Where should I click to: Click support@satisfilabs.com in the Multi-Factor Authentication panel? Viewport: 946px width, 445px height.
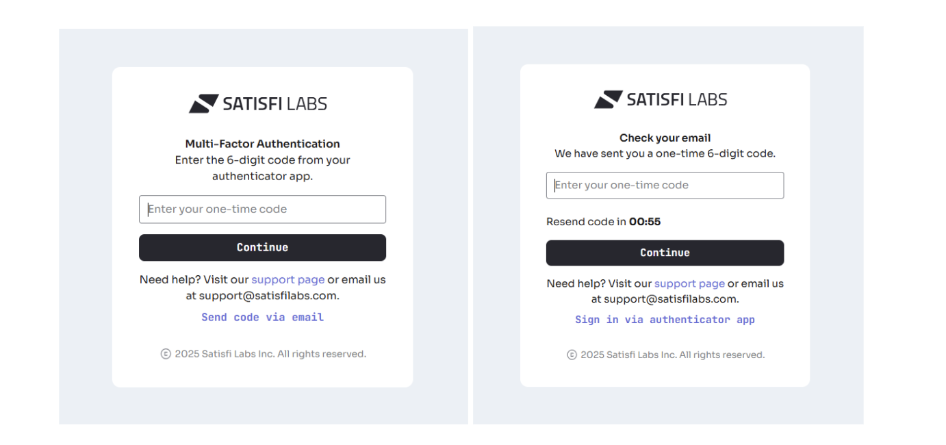coord(269,296)
